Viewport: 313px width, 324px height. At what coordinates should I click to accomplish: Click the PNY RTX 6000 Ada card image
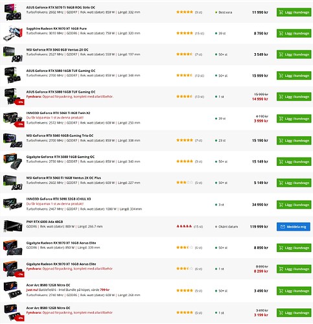(x=13, y=226)
